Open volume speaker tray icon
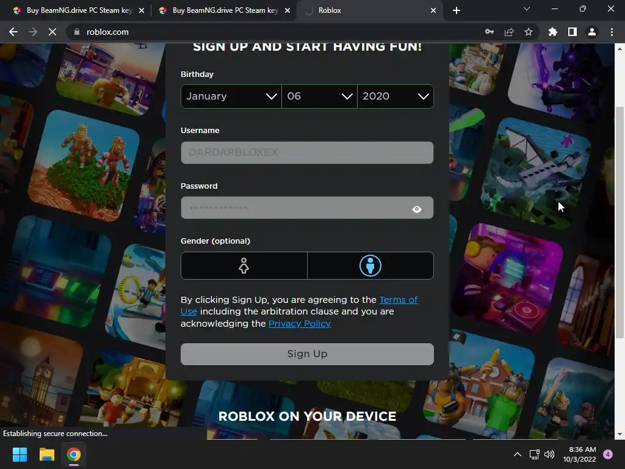The image size is (625, 469). coord(549,454)
